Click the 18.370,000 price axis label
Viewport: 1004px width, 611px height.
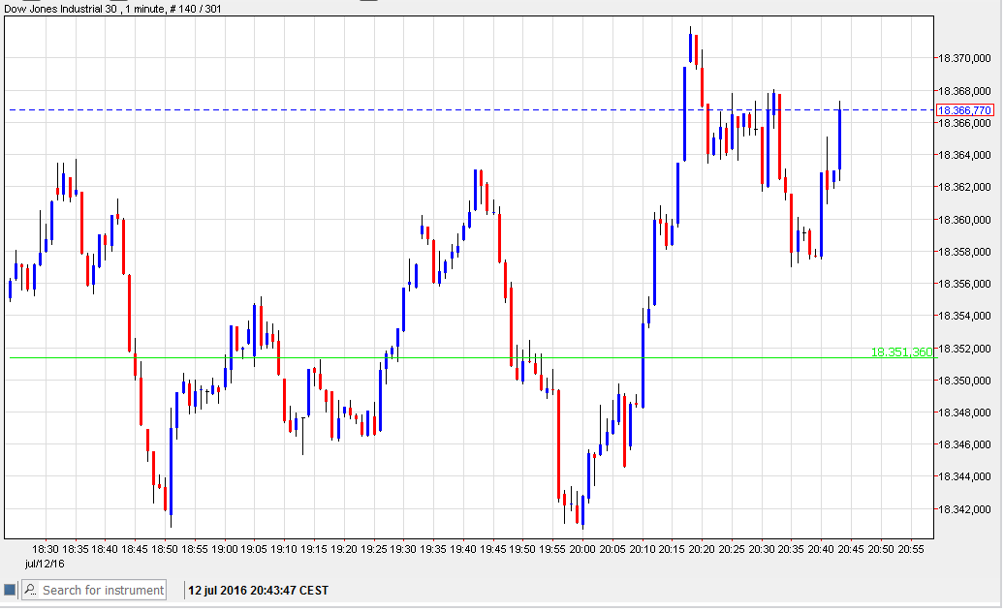(963, 59)
